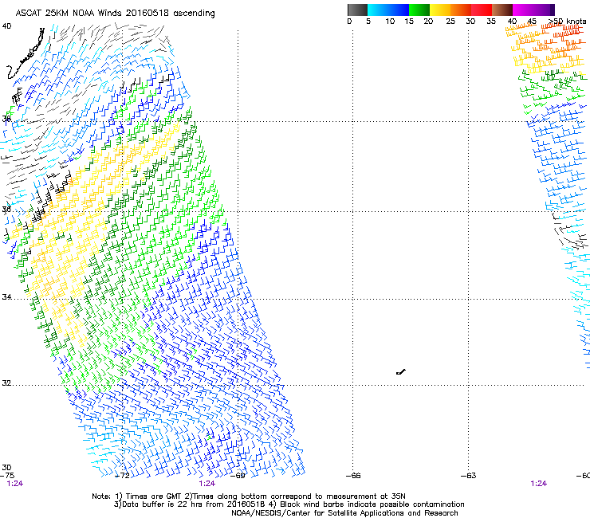Click the cyan-blue 5-15 knots legend segment
The height and width of the screenshot is (518, 590).
coord(388,10)
